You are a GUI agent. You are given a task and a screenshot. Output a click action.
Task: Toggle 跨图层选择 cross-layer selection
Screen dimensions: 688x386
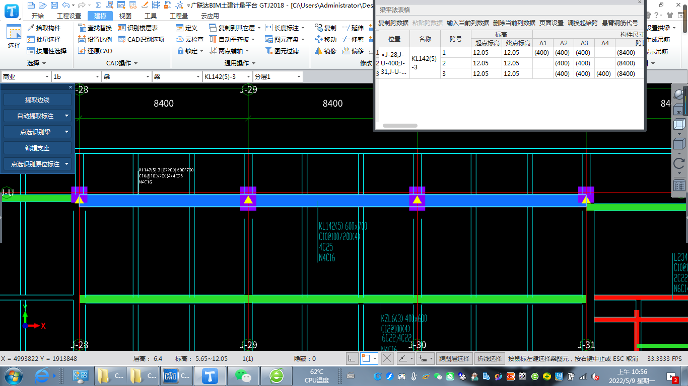pos(454,358)
